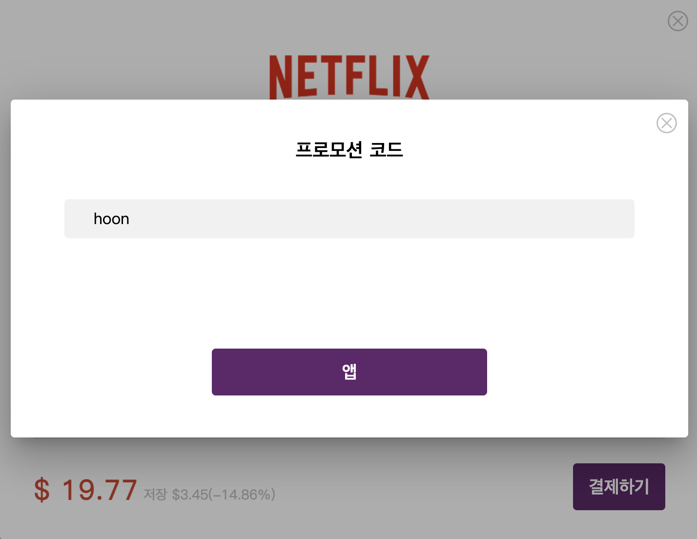Click the 프로모션 코드 dialog title
Viewport: 697px width, 539px height.
[349, 149]
